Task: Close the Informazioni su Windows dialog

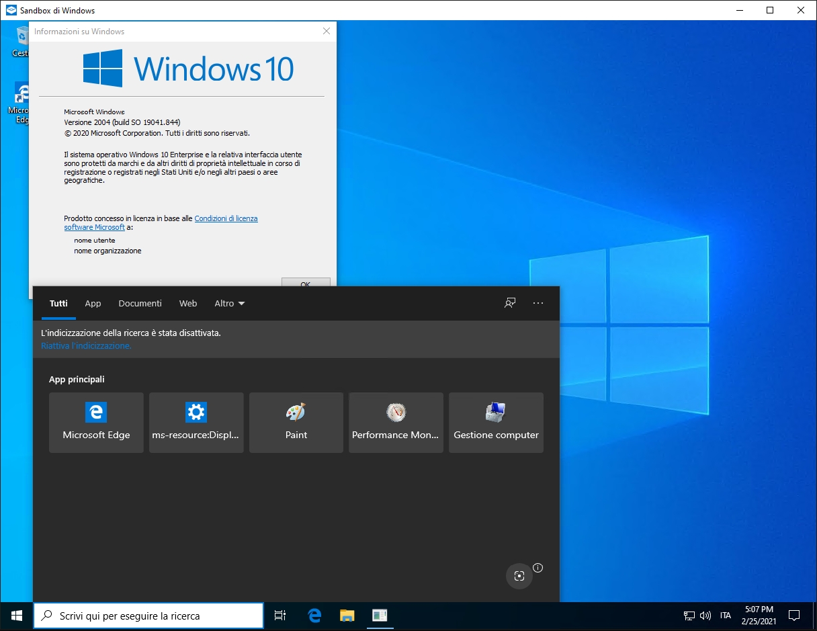Action: pos(327,32)
